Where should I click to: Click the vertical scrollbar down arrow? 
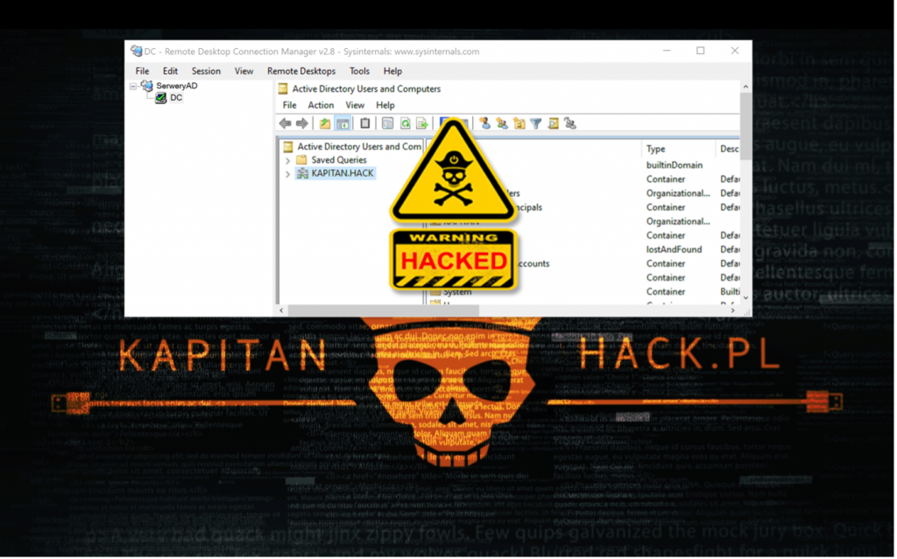(x=746, y=298)
